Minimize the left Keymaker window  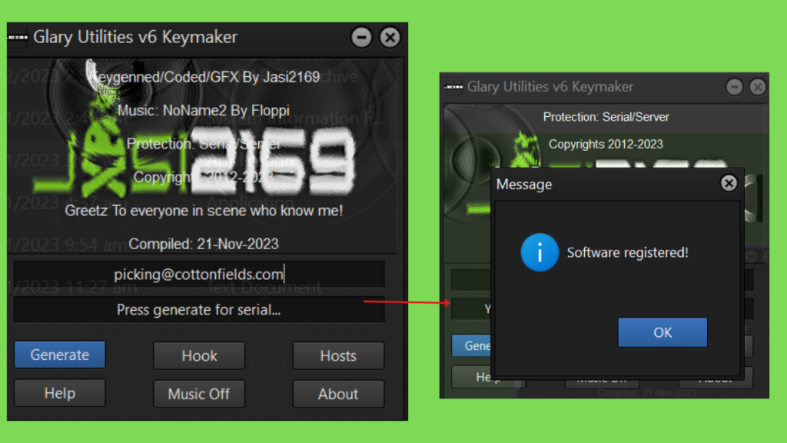(x=361, y=37)
